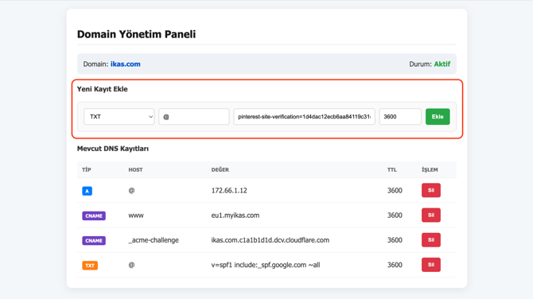Click the green Ekle button
This screenshot has width=533, height=299.
click(438, 117)
